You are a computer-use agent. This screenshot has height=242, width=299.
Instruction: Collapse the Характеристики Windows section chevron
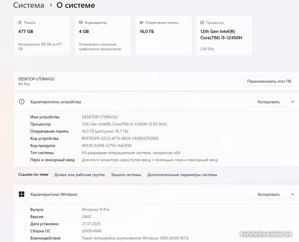pyautogui.click(x=292, y=194)
